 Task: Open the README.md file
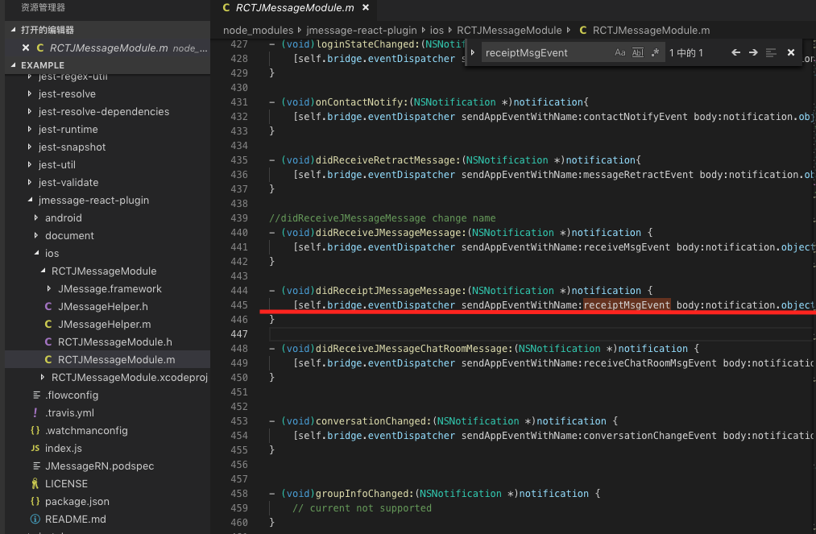[x=107, y=519]
